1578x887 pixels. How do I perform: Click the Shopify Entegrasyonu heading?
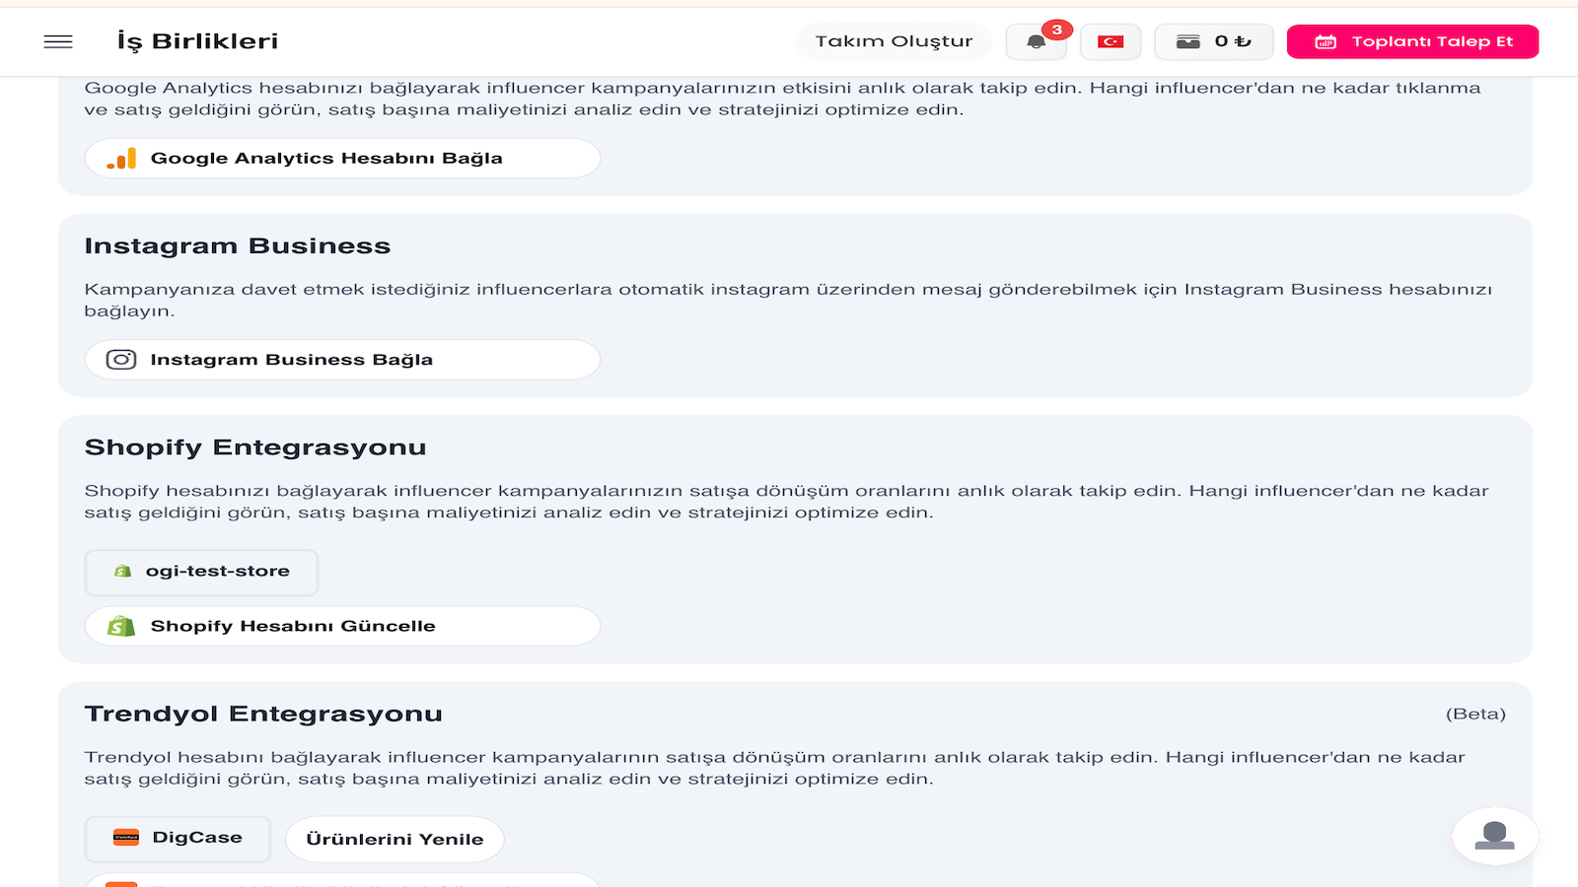[x=255, y=447]
